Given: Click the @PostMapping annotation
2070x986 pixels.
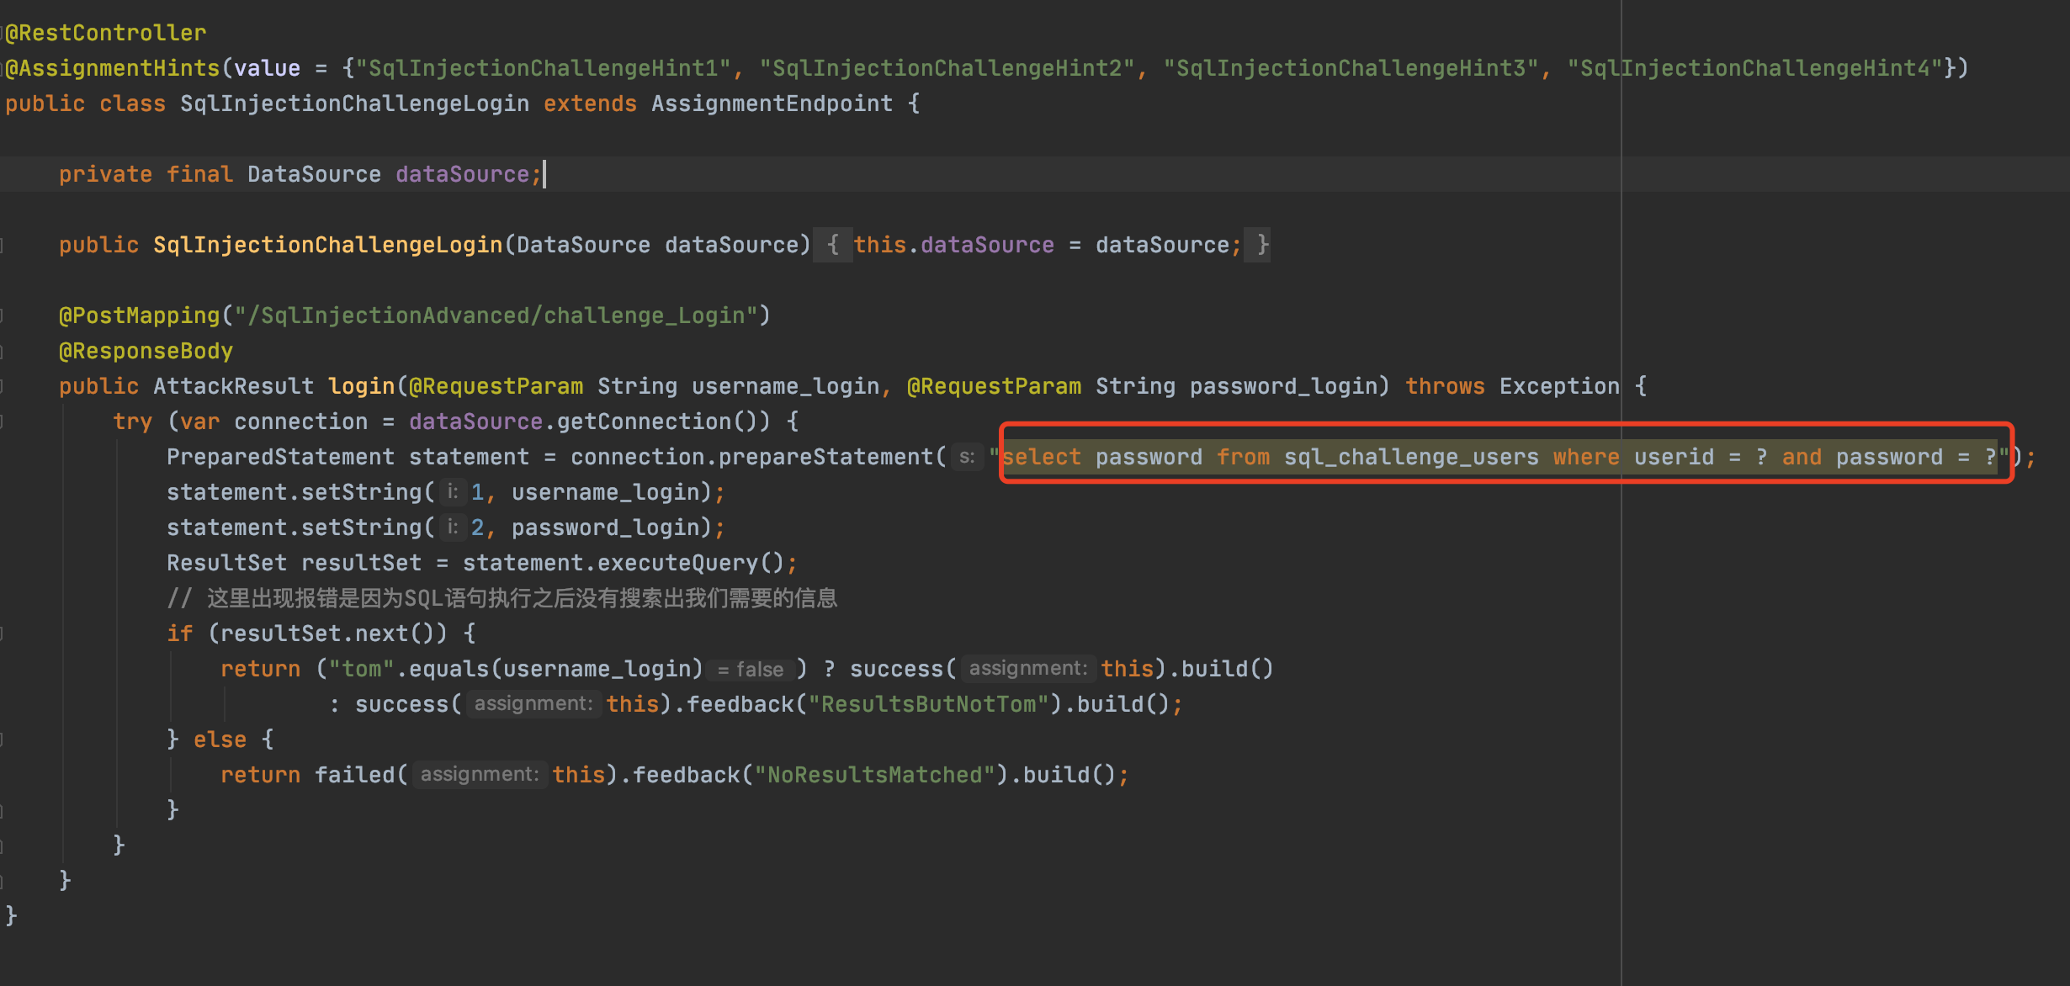Looking at the screenshot, I should click(x=139, y=315).
